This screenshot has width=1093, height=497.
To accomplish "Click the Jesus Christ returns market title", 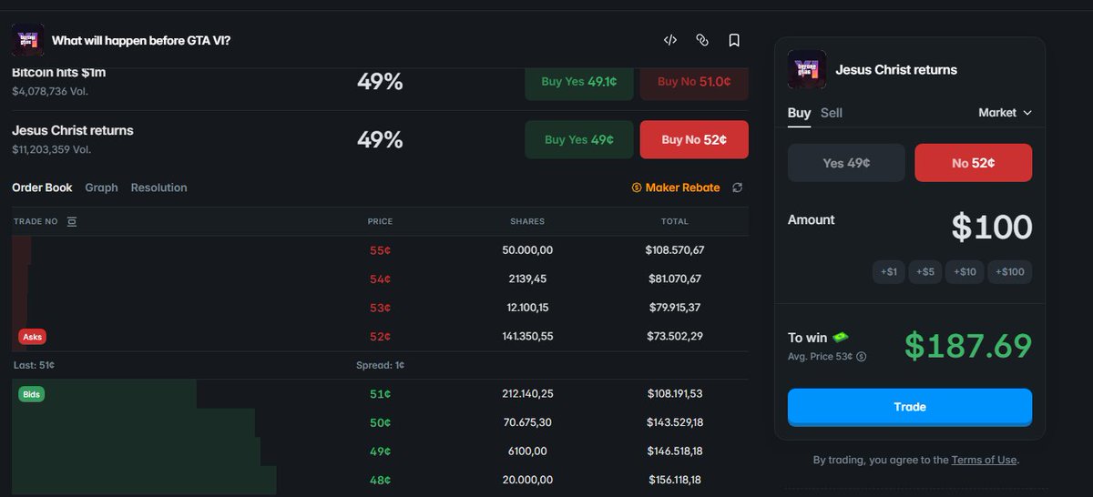I will pyautogui.click(x=73, y=130).
